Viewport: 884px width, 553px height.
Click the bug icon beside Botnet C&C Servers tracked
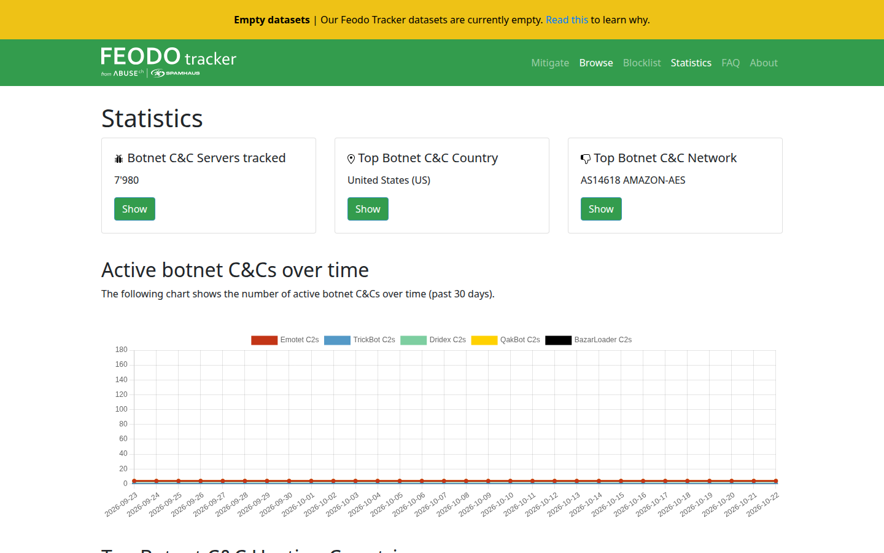119,159
